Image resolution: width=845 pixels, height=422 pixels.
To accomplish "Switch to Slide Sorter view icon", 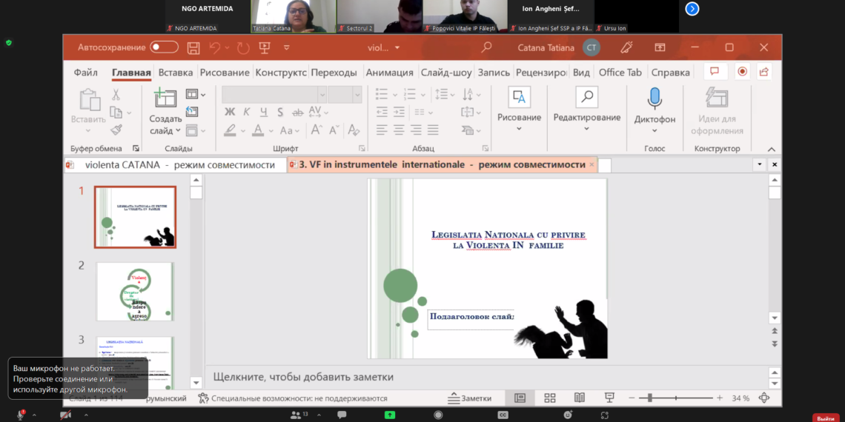I will point(550,398).
